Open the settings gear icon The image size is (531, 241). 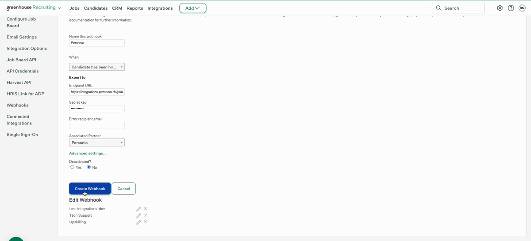[x=500, y=8]
